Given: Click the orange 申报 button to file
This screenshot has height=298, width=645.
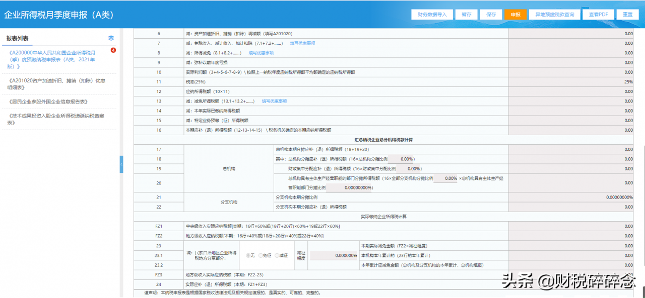Looking at the screenshot, I should pyautogui.click(x=515, y=14).
